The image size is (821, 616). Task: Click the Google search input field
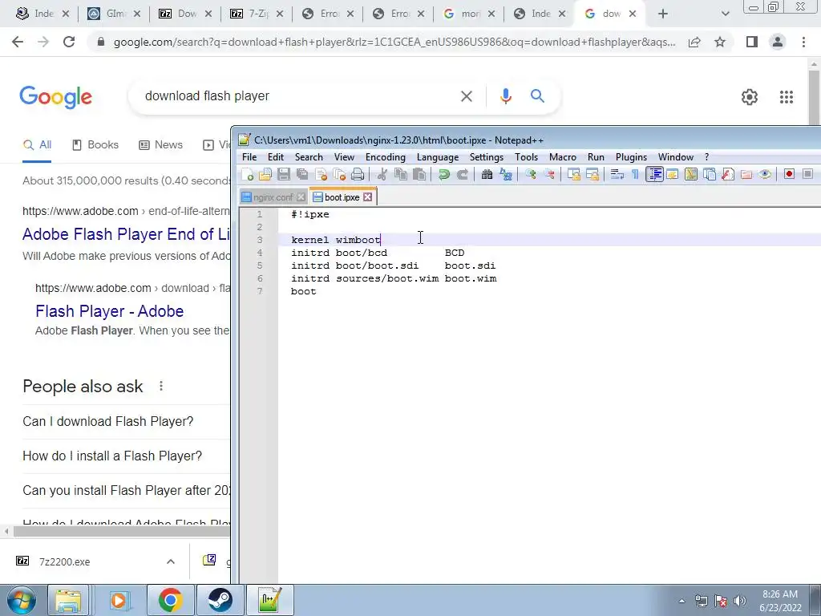(298, 96)
